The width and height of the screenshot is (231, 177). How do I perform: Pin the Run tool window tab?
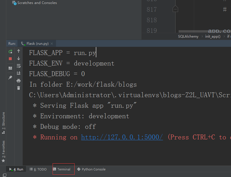10,77
